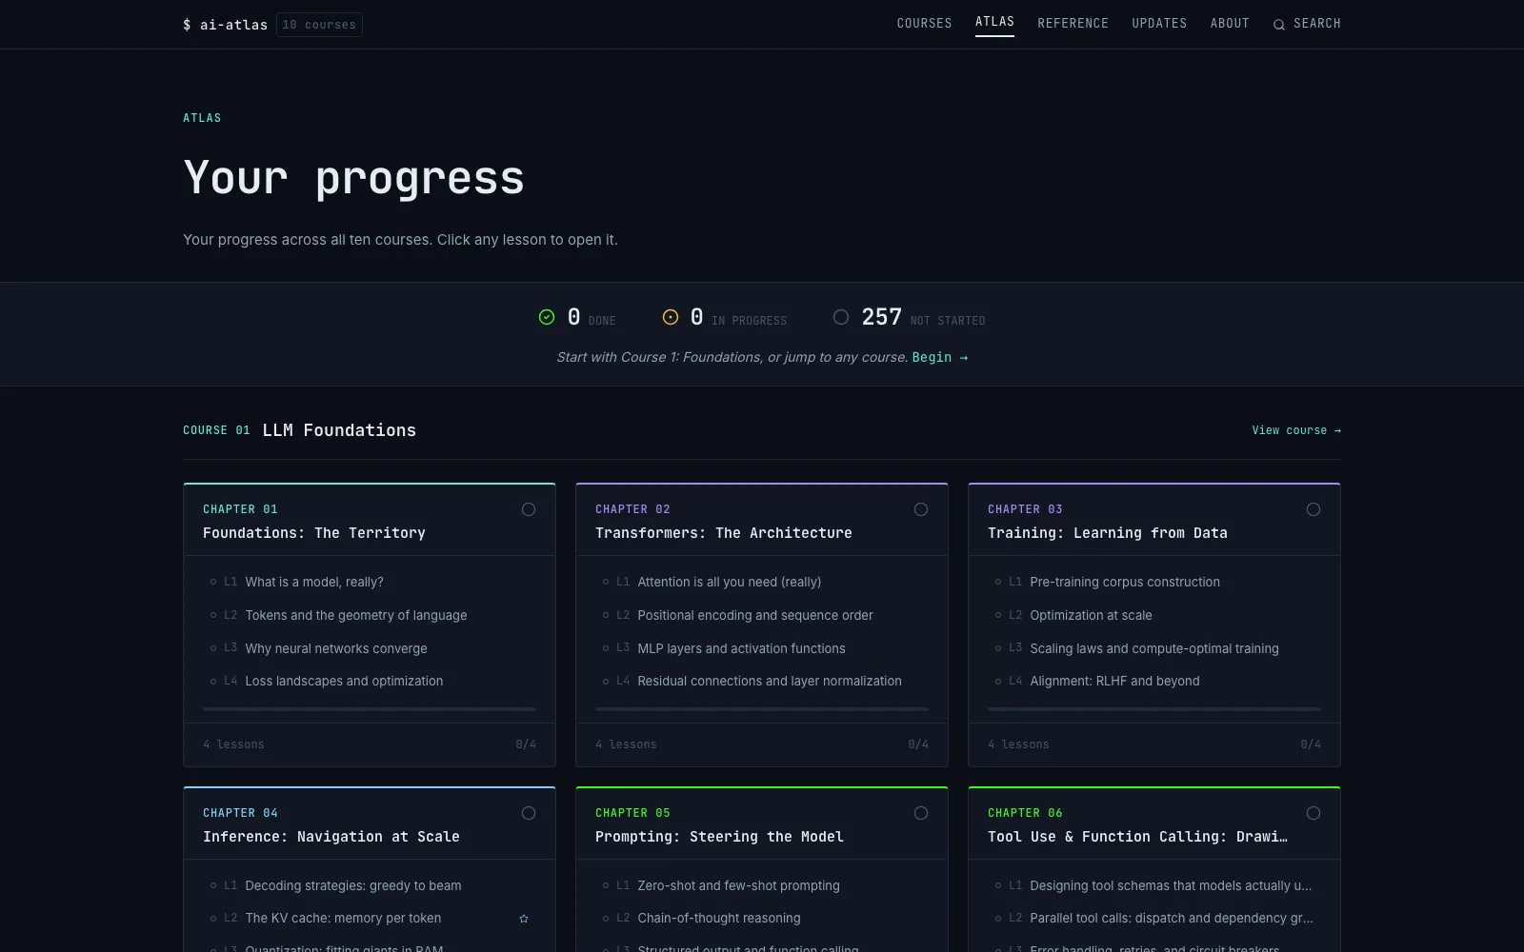Open lesson Why neural networks converge
The image size is (1524, 952).
(x=370, y=648)
